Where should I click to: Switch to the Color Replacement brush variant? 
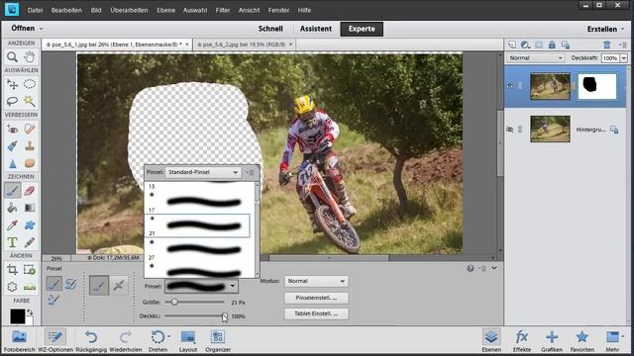[53, 299]
